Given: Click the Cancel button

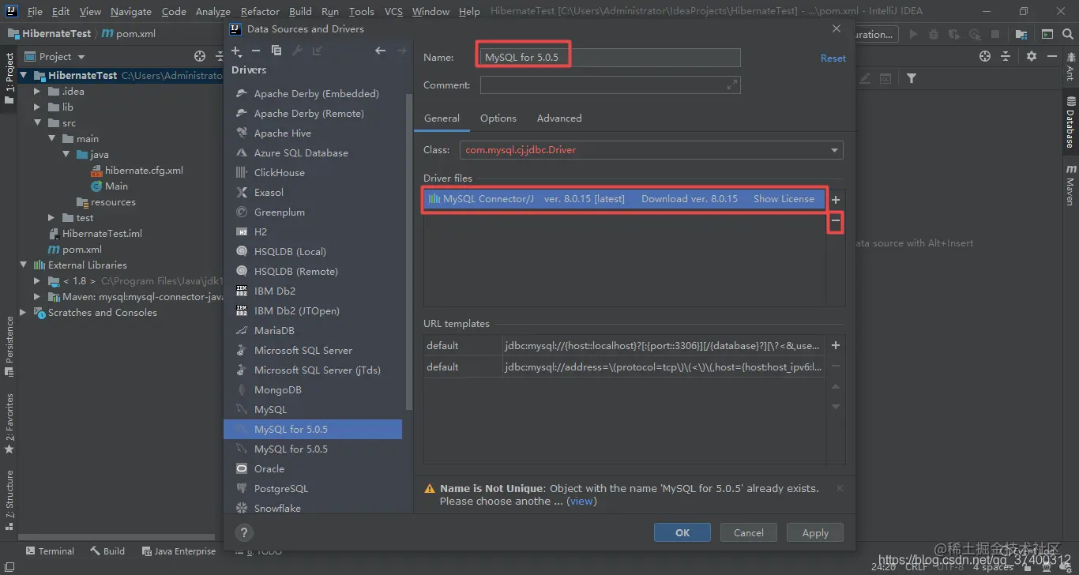Looking at the screenshot, I should tap(748, 533).
